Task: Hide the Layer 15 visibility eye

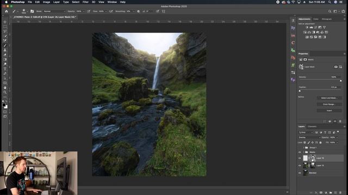Action: 300,166
